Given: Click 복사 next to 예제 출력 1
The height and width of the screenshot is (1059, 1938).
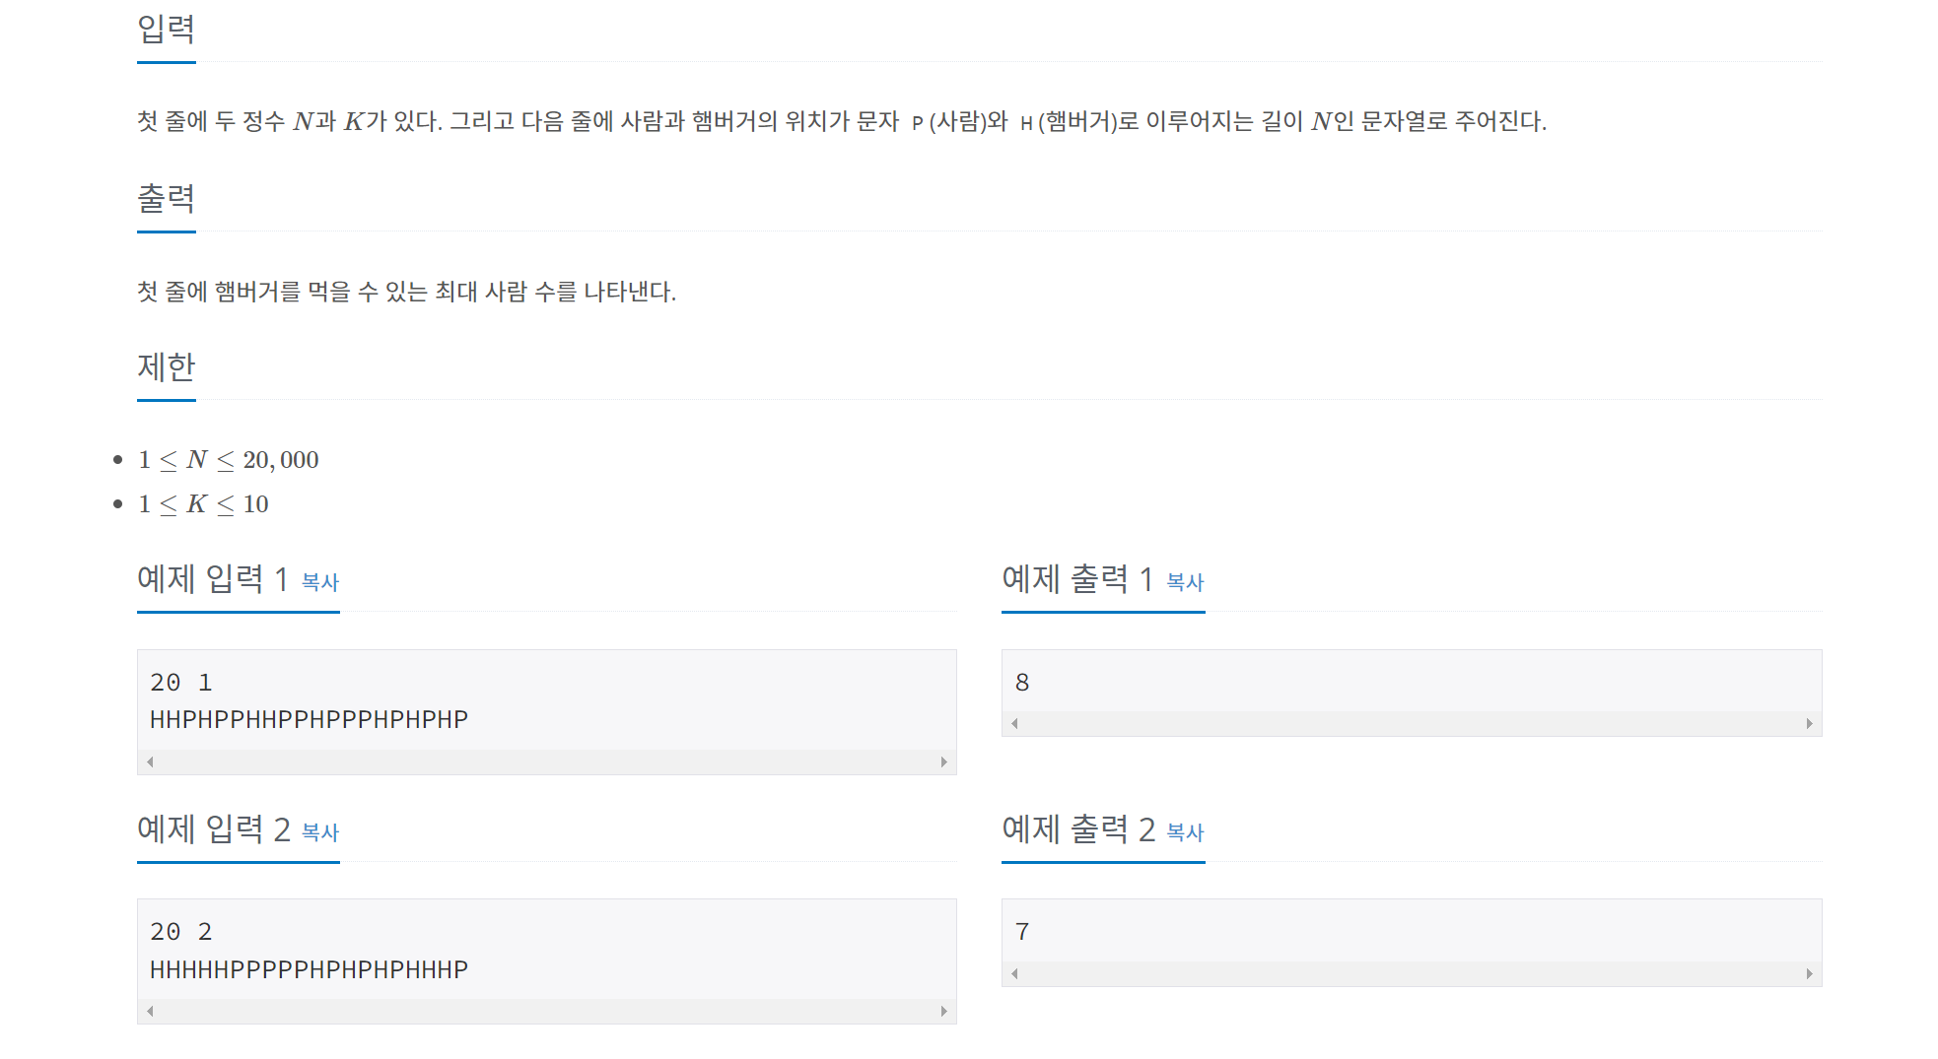Looking at the screenshot, I should click(1185, 582).
